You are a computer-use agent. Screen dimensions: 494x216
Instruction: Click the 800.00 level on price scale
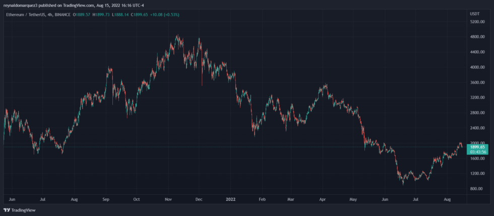[x=476, y=189]
